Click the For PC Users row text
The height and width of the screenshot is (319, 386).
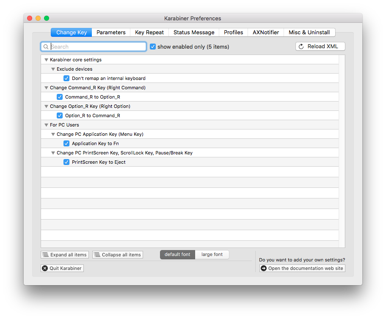pos(64,125)
